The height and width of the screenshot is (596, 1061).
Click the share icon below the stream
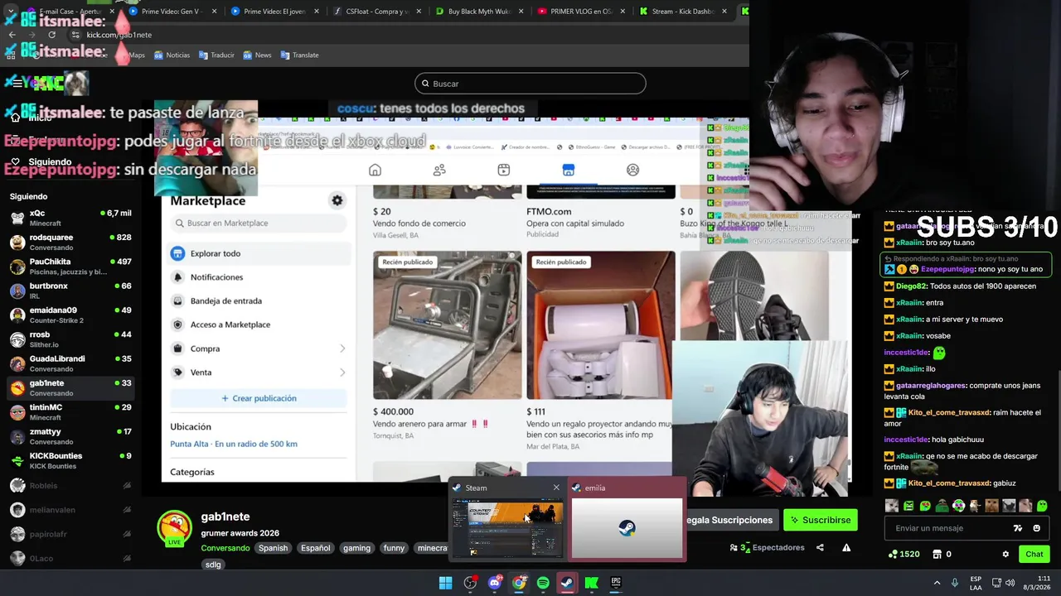(x=820, y=547)
